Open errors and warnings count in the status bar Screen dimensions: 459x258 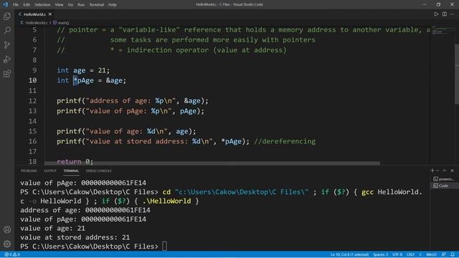pyautogui.click(x=12, y=254)
